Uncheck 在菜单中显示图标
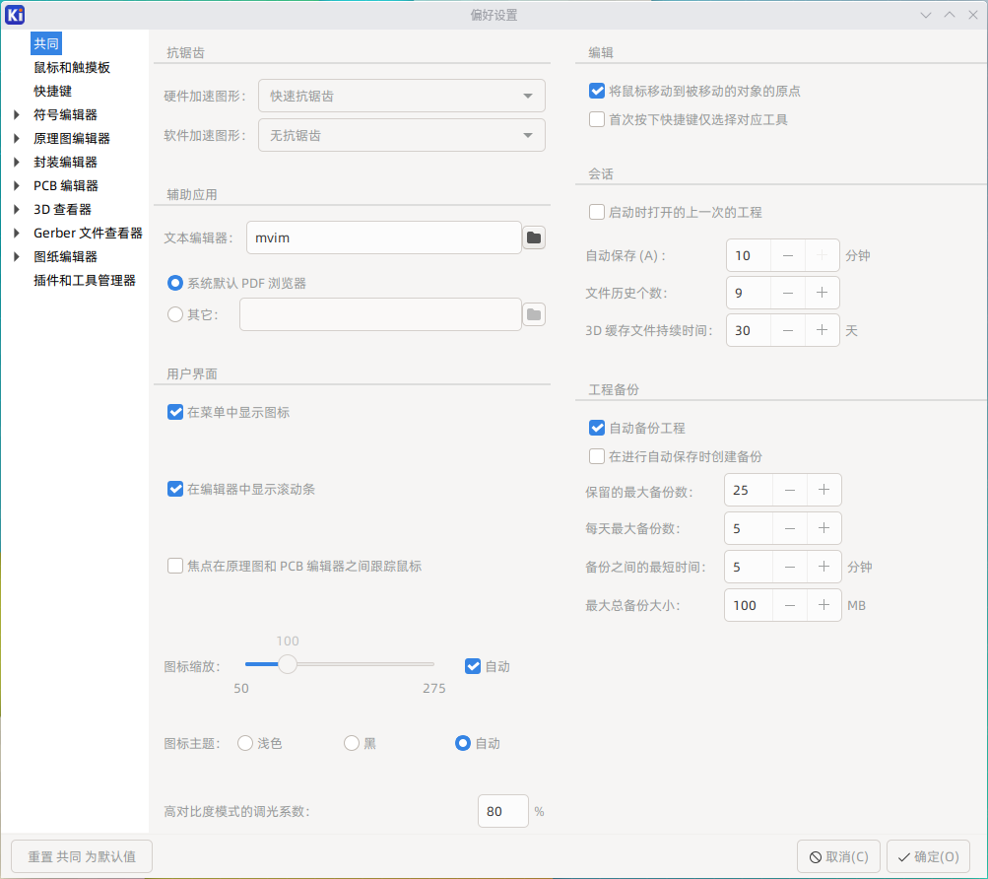Viewport: 988px width, 879px height. coord(176,413)
